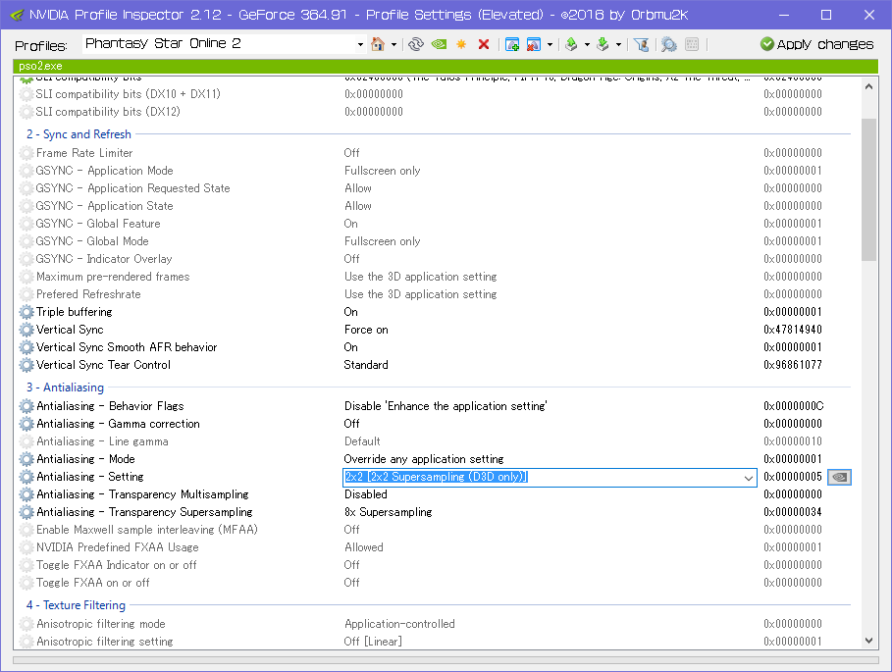This screenshot has height=672, width=892.
Task: Create a new profile with the sun icon
Action: 461,44
